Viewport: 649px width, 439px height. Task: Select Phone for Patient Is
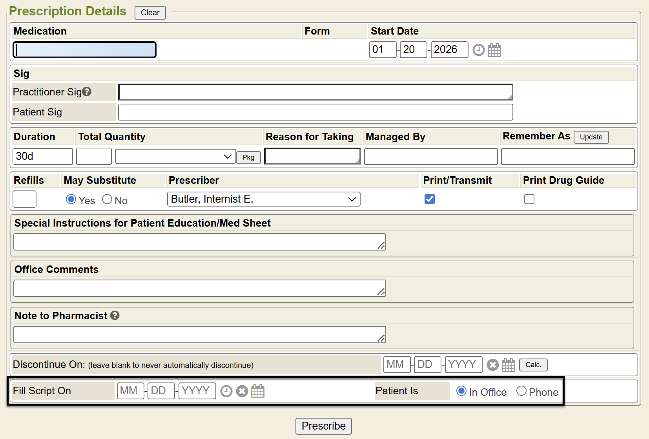tap(521, 391)
